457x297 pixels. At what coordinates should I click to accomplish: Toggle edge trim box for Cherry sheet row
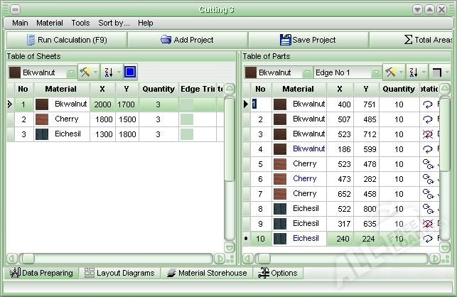[187, 119]
